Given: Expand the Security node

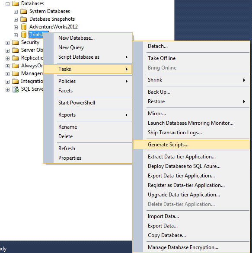Looking at the screenshot, I should click(7, 43).
